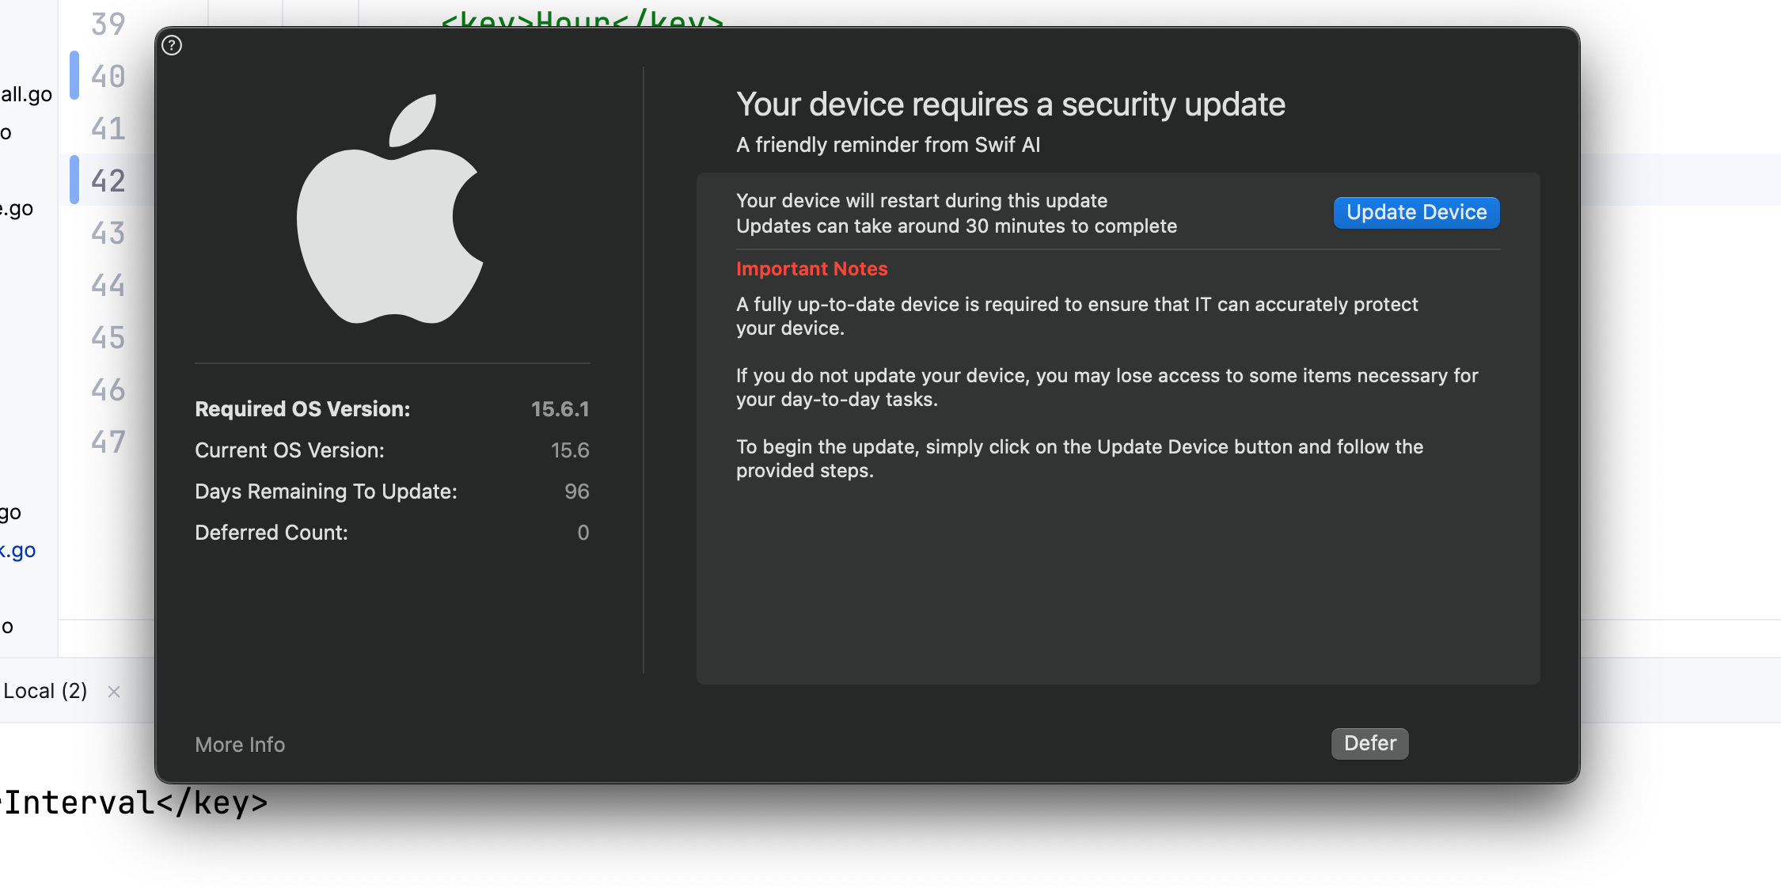Click the red Important Notes heading
The height and width of the screenshot is (888, 1781).
pos(811,269)
